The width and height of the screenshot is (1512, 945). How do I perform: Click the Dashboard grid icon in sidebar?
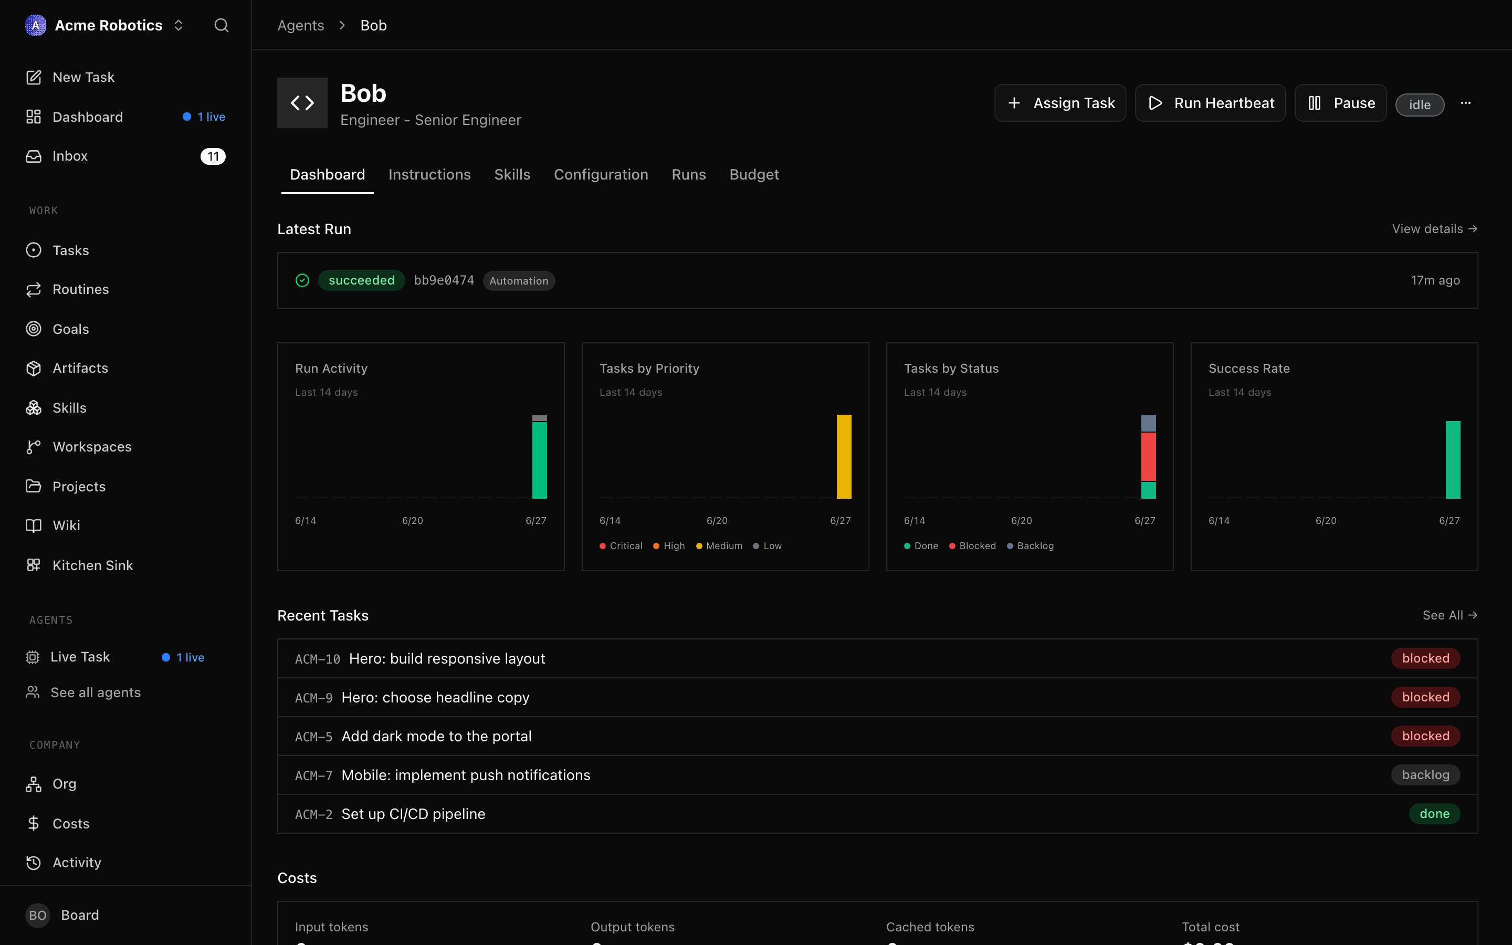coord(34,117)
